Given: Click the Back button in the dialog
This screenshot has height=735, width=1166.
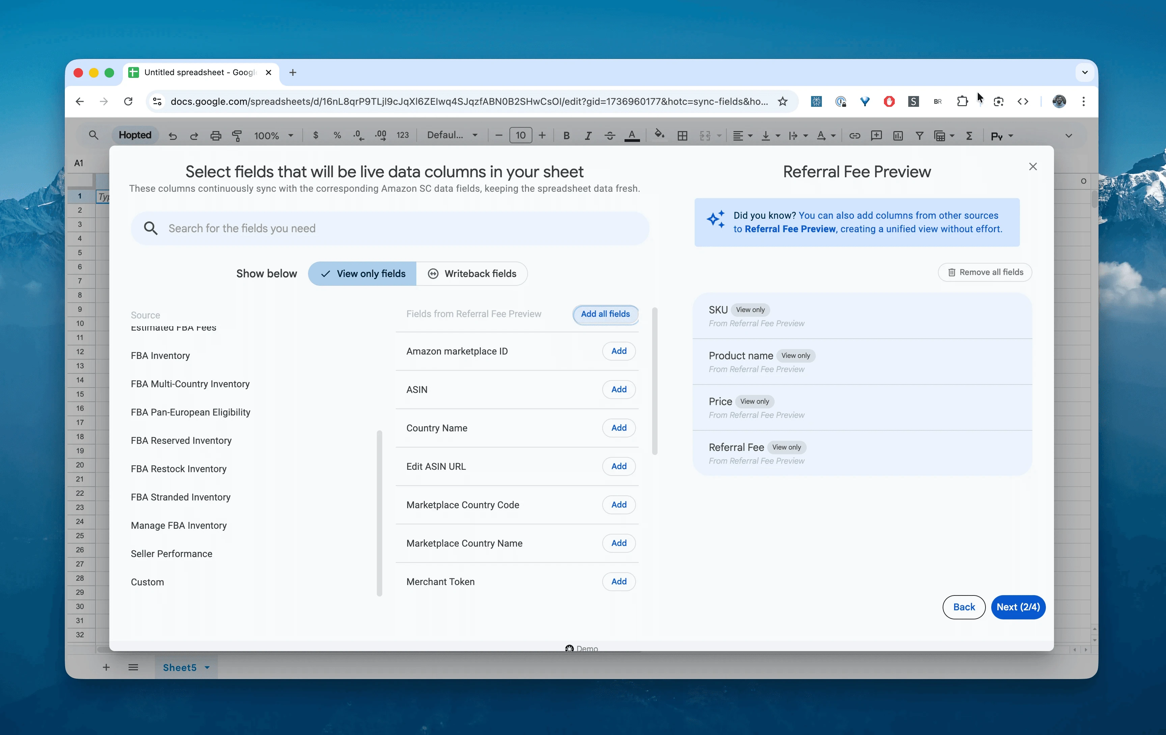Looking at the screenshot, I should pyautogui.click(x=964, y=607).
